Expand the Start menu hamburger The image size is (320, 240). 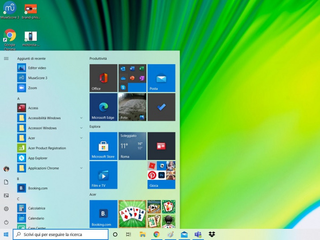tap(6, 59)
